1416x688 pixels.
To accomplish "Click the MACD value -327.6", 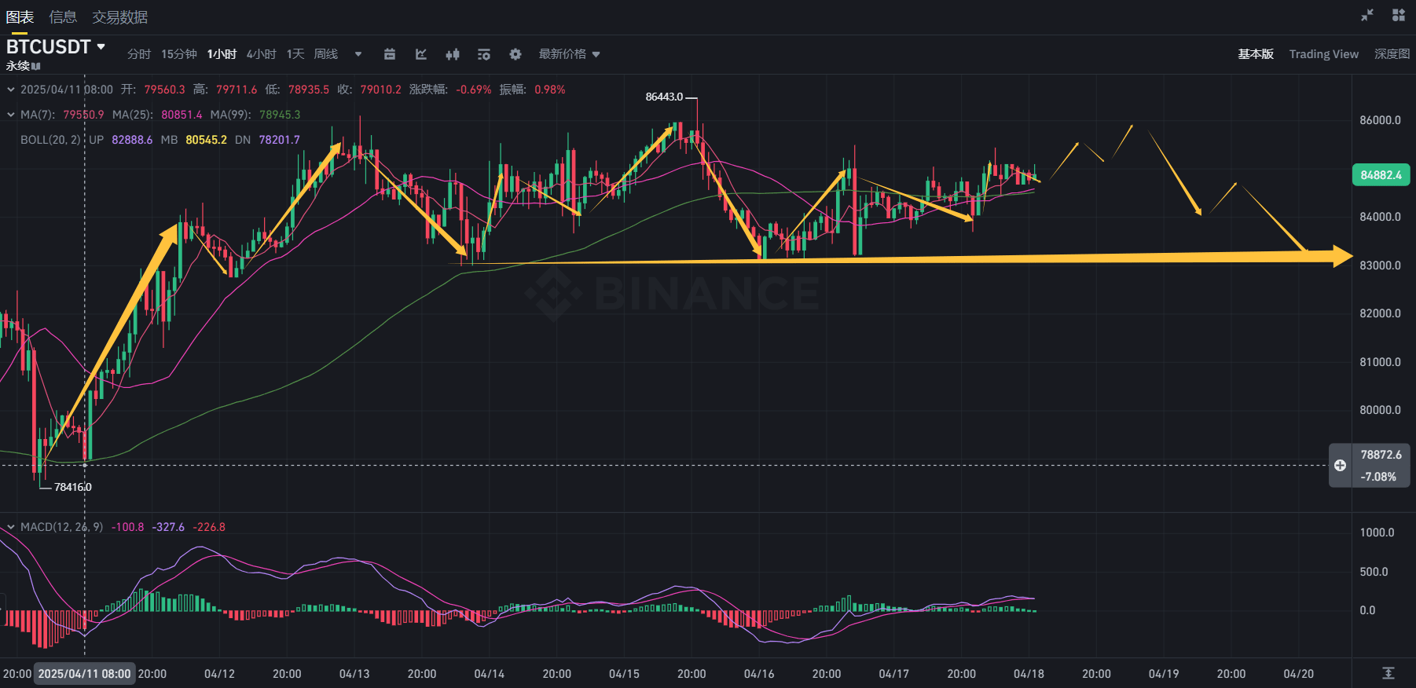I will pos(168,527).
